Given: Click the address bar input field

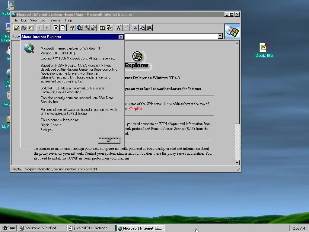Looking at the screenshot, I should click(171, 36).
